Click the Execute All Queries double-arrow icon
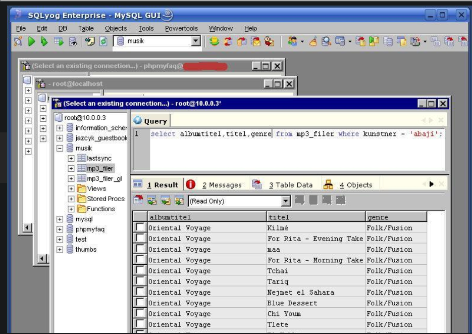 [x=44, y=41]
